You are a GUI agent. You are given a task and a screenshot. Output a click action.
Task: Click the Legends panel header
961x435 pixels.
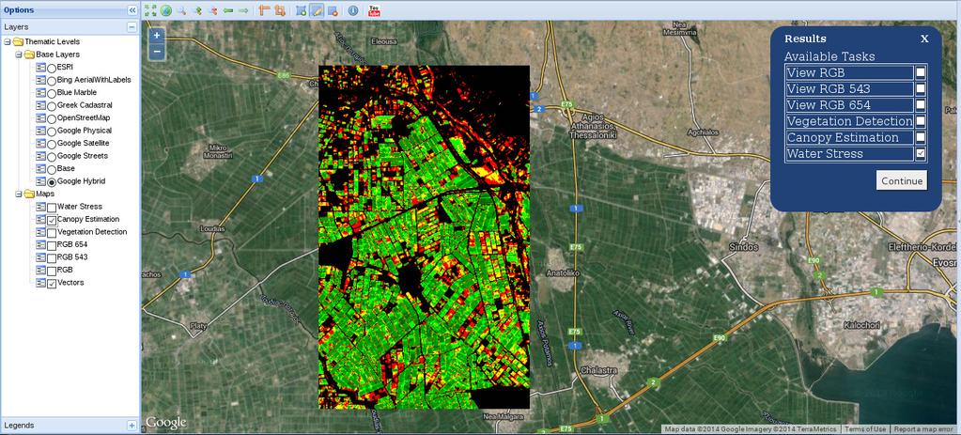click(70, 426)
